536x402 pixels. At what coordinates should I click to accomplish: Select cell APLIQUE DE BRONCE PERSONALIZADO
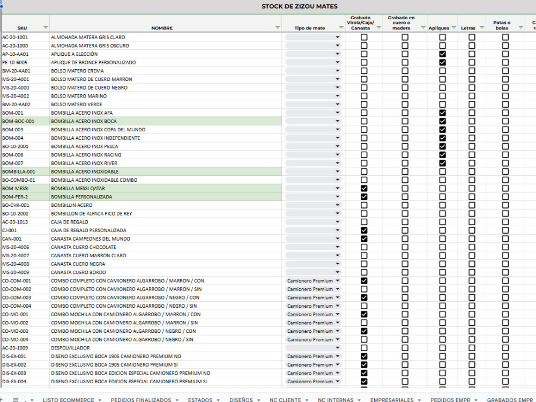(x=166, y=62)
